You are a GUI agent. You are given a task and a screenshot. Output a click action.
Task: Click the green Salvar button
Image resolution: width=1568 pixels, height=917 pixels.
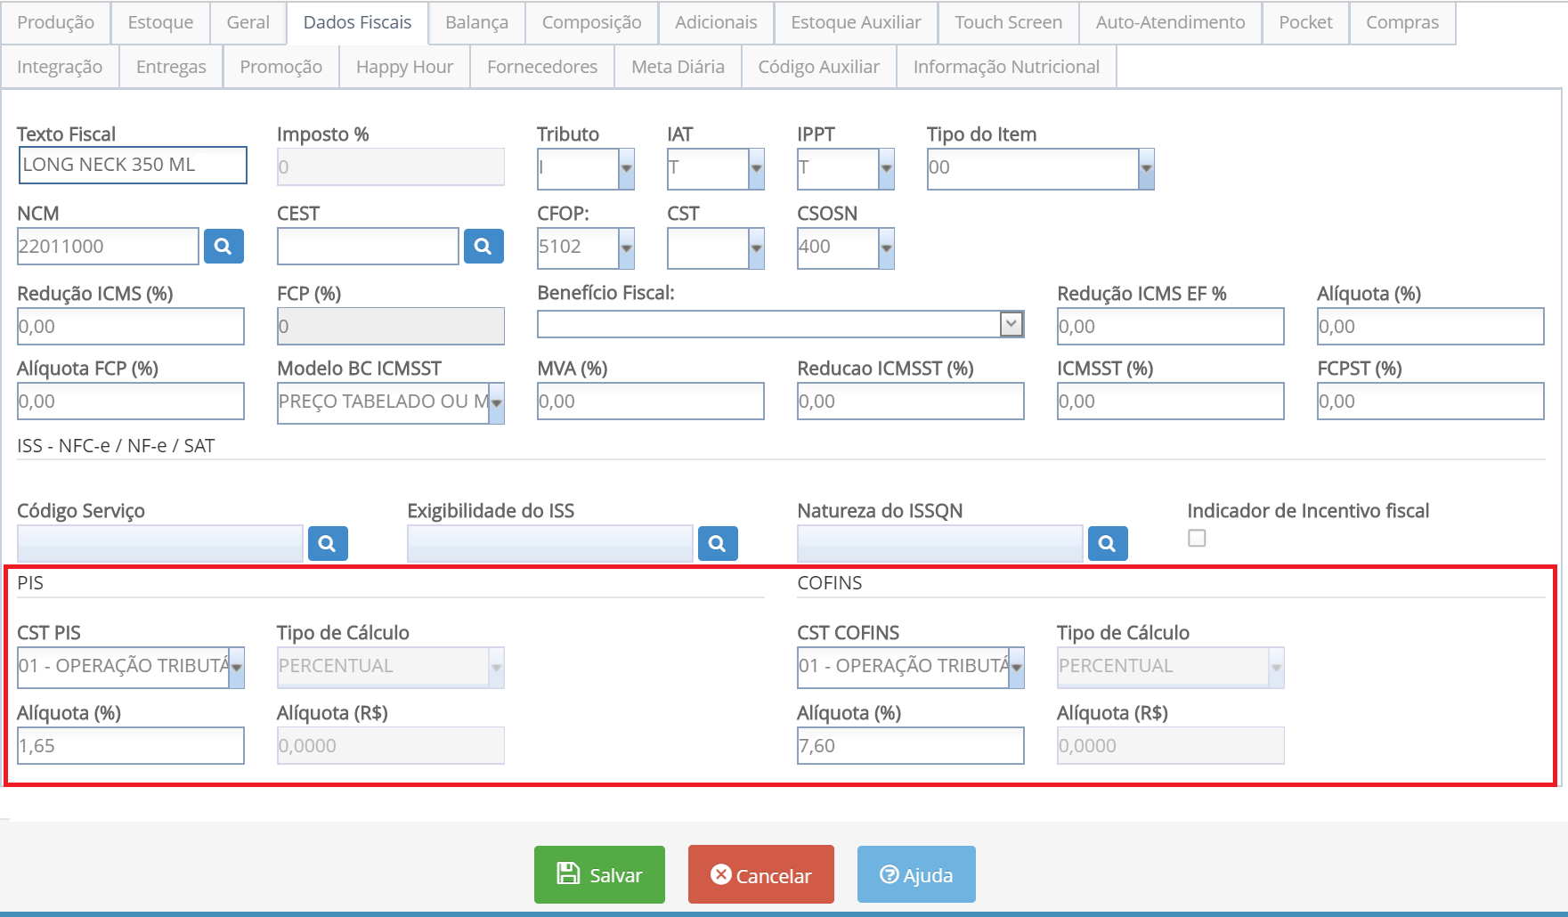pyautogui.click(x=599, y=875)
